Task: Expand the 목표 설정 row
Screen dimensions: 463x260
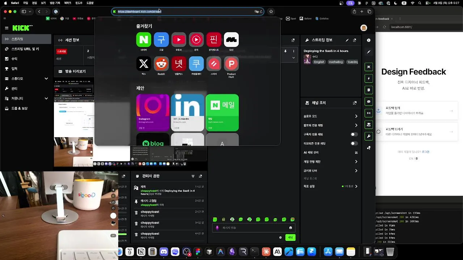Action: (331, 186)
